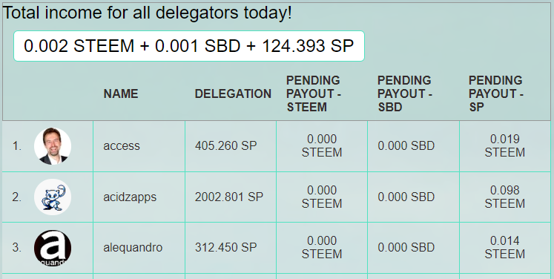Click the heading Total income for all delegators

(148, 13)
